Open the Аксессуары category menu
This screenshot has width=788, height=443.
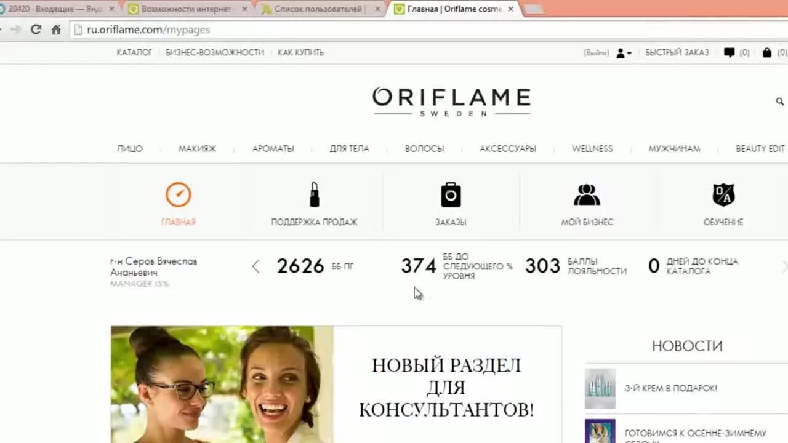click(508, 148)
